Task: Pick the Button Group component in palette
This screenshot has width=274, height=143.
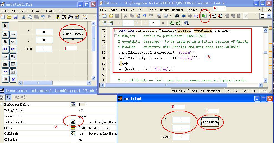Action: 5,79
